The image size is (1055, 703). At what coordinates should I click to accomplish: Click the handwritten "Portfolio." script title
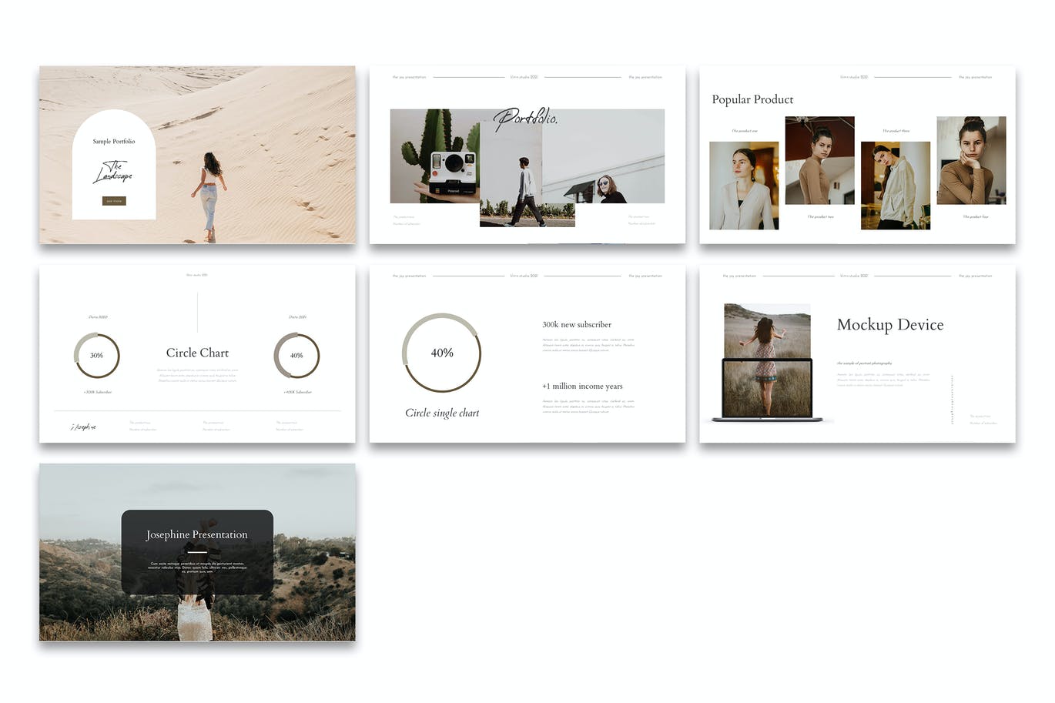(x=525, y=119)
